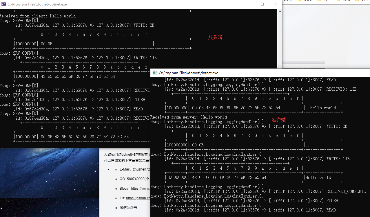Click 'Received from client: Hello world' line
370x217 pixels.
(x=38, y=16)
